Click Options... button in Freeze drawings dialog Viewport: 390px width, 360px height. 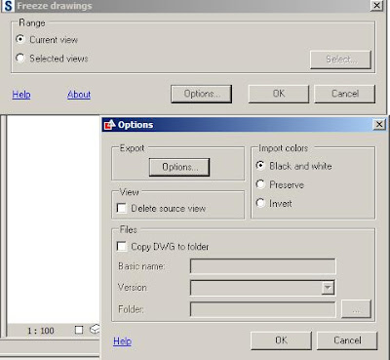coord(202,94)
